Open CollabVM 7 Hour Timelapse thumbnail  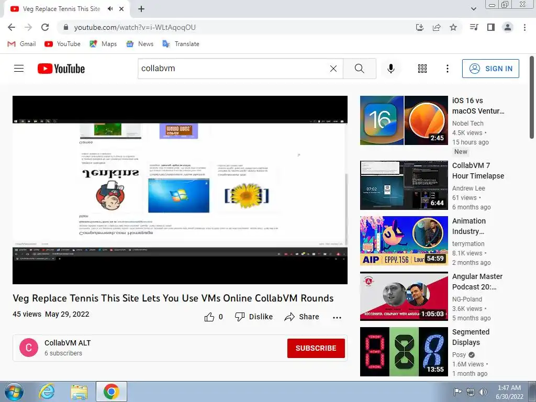[x=404, y=185]
